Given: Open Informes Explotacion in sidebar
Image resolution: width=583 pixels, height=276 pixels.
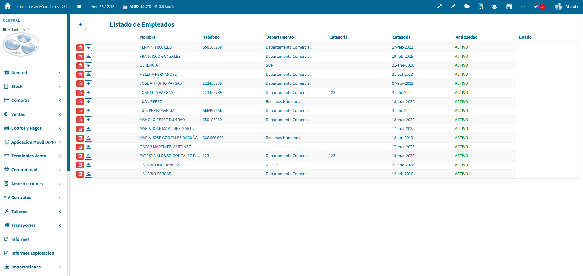Looking at the screenshot, I should [x=32, y=253].
